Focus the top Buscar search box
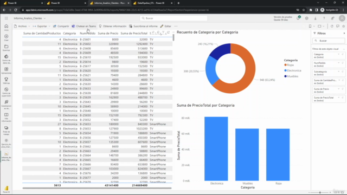Image resolution: width=347 pixels, height=195 pixels. click(x=173, y=18)
